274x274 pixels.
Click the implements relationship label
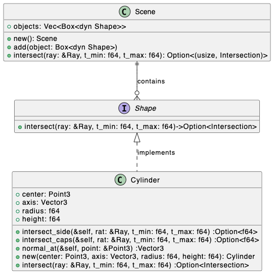(x=156, y=153)
